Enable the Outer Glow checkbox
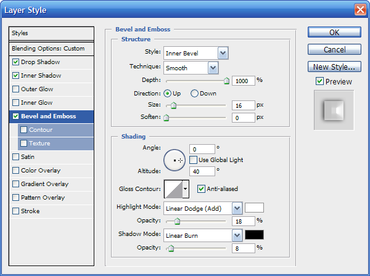This screenshot has width=370, height=276. point(15,89)
